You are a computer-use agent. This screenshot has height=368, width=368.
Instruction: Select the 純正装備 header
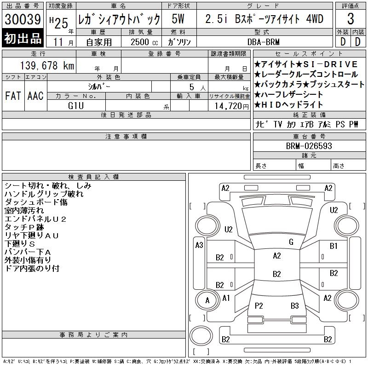[x=309, y=115]
